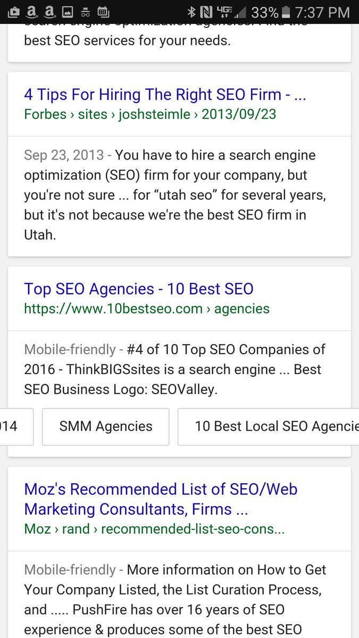The height and width of the screenshot is (638, 359).
Task: Open the Top SEO Agencies result
Action: pyautogui.click(x=138, y=288)
